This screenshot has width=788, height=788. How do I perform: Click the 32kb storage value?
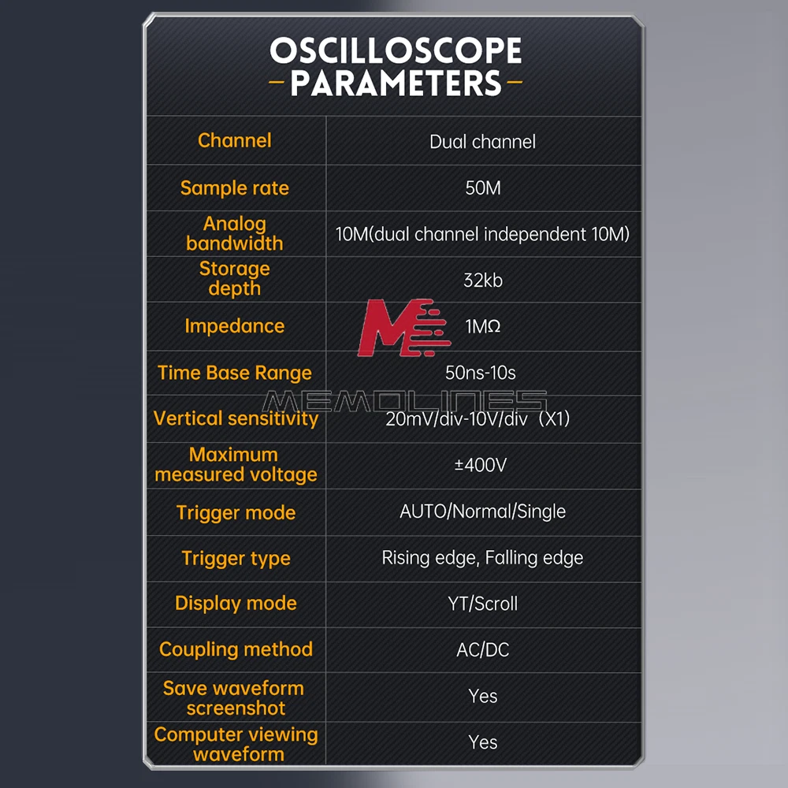tap(483, 281)
